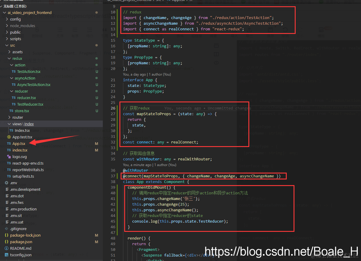
Task: Collapse the redux folder chevron
Action: (10, 59)
